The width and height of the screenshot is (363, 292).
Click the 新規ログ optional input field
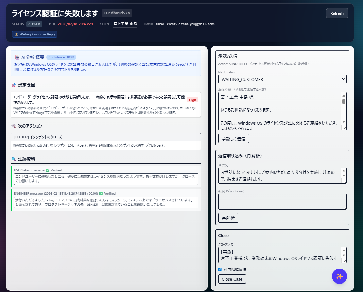[282, 202]
